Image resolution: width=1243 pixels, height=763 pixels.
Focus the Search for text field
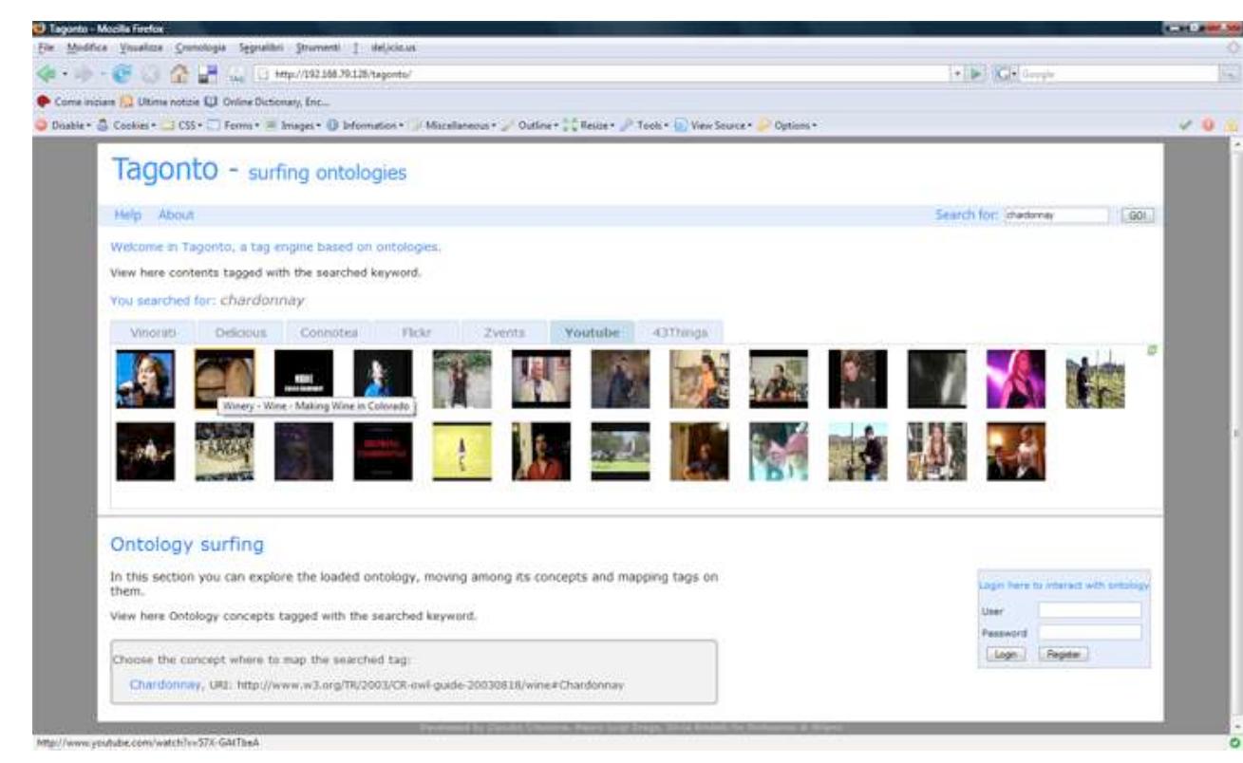pos(1057,215)
